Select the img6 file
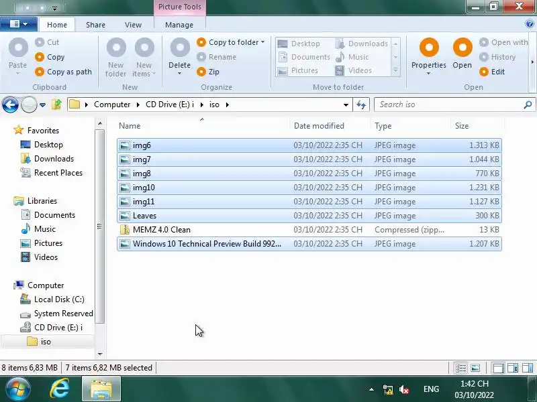The height and width of the screenshot is (402, 537). coord(309,145)
